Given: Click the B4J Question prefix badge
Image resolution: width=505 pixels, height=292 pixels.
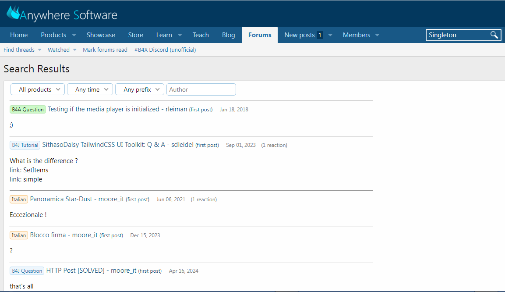Looking at the screenshot, I should pos(27,271).
